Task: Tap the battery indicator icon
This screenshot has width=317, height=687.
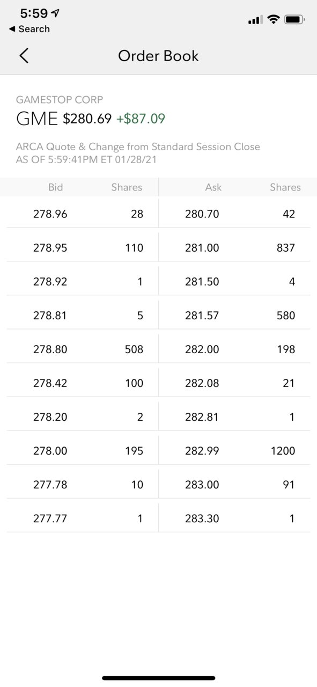Action: pos(294,20)
